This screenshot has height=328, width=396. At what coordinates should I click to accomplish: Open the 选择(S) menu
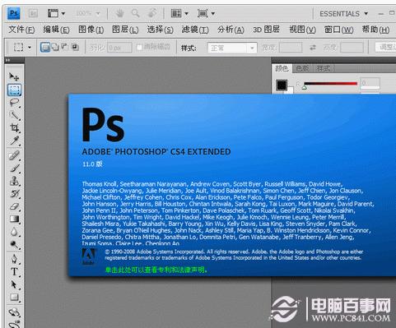point(160,30)
